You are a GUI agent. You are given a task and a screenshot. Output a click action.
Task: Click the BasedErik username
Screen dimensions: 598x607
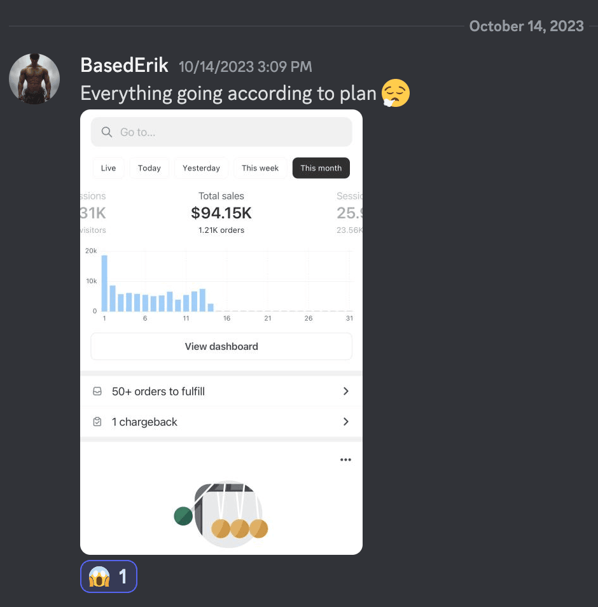[124, 66]
